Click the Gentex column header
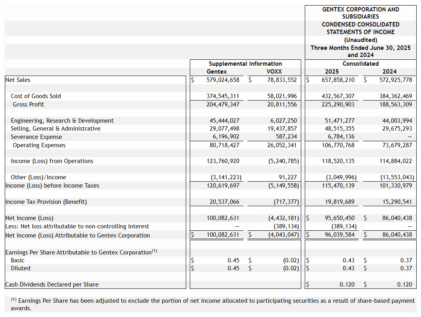This screenshot has height=317, width=421. click(217, 72)
